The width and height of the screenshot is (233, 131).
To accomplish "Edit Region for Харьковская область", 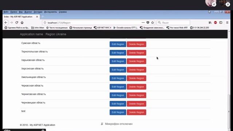I will pyautogui.click(x=118, y=61).
